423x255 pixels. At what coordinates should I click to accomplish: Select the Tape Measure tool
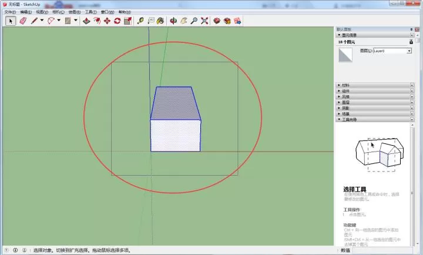tap(140, 21)
